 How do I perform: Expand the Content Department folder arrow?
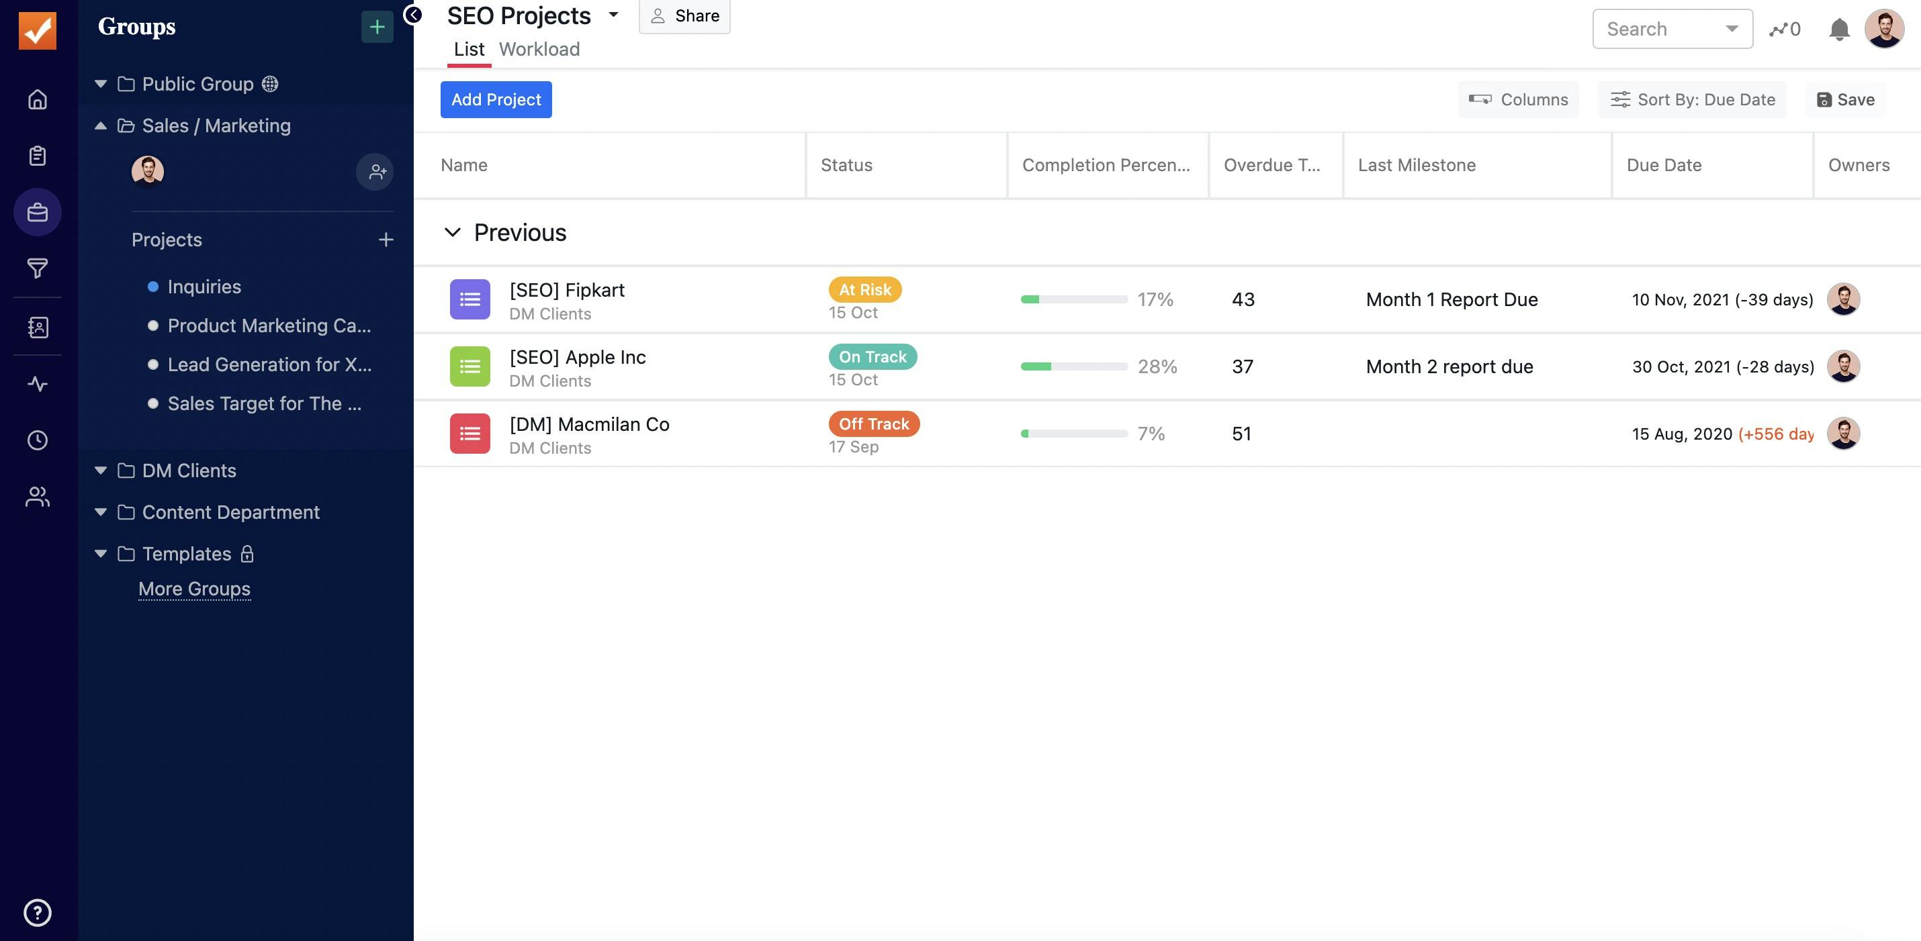pyautogui.click(x=101, y=513)
